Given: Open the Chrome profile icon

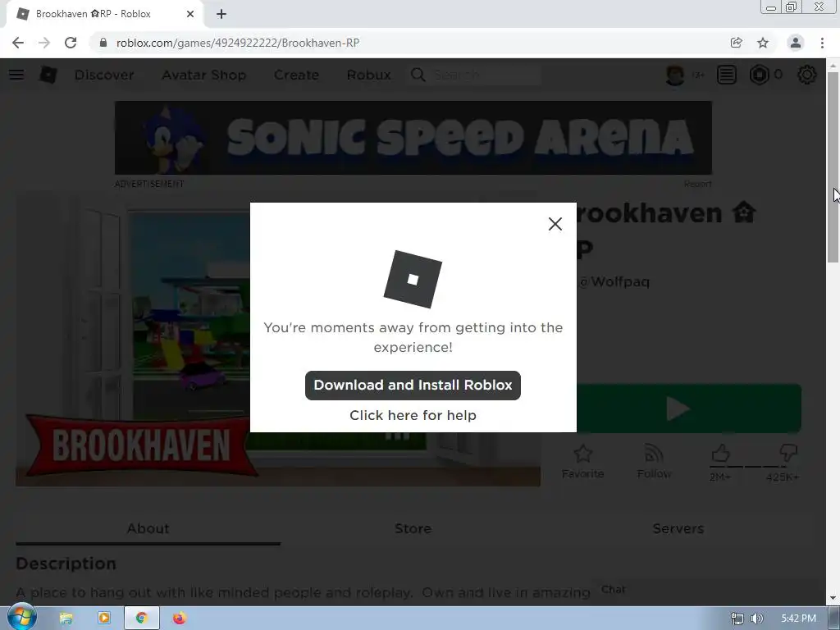Looking at the screenshot, I should tap(796, 43).
